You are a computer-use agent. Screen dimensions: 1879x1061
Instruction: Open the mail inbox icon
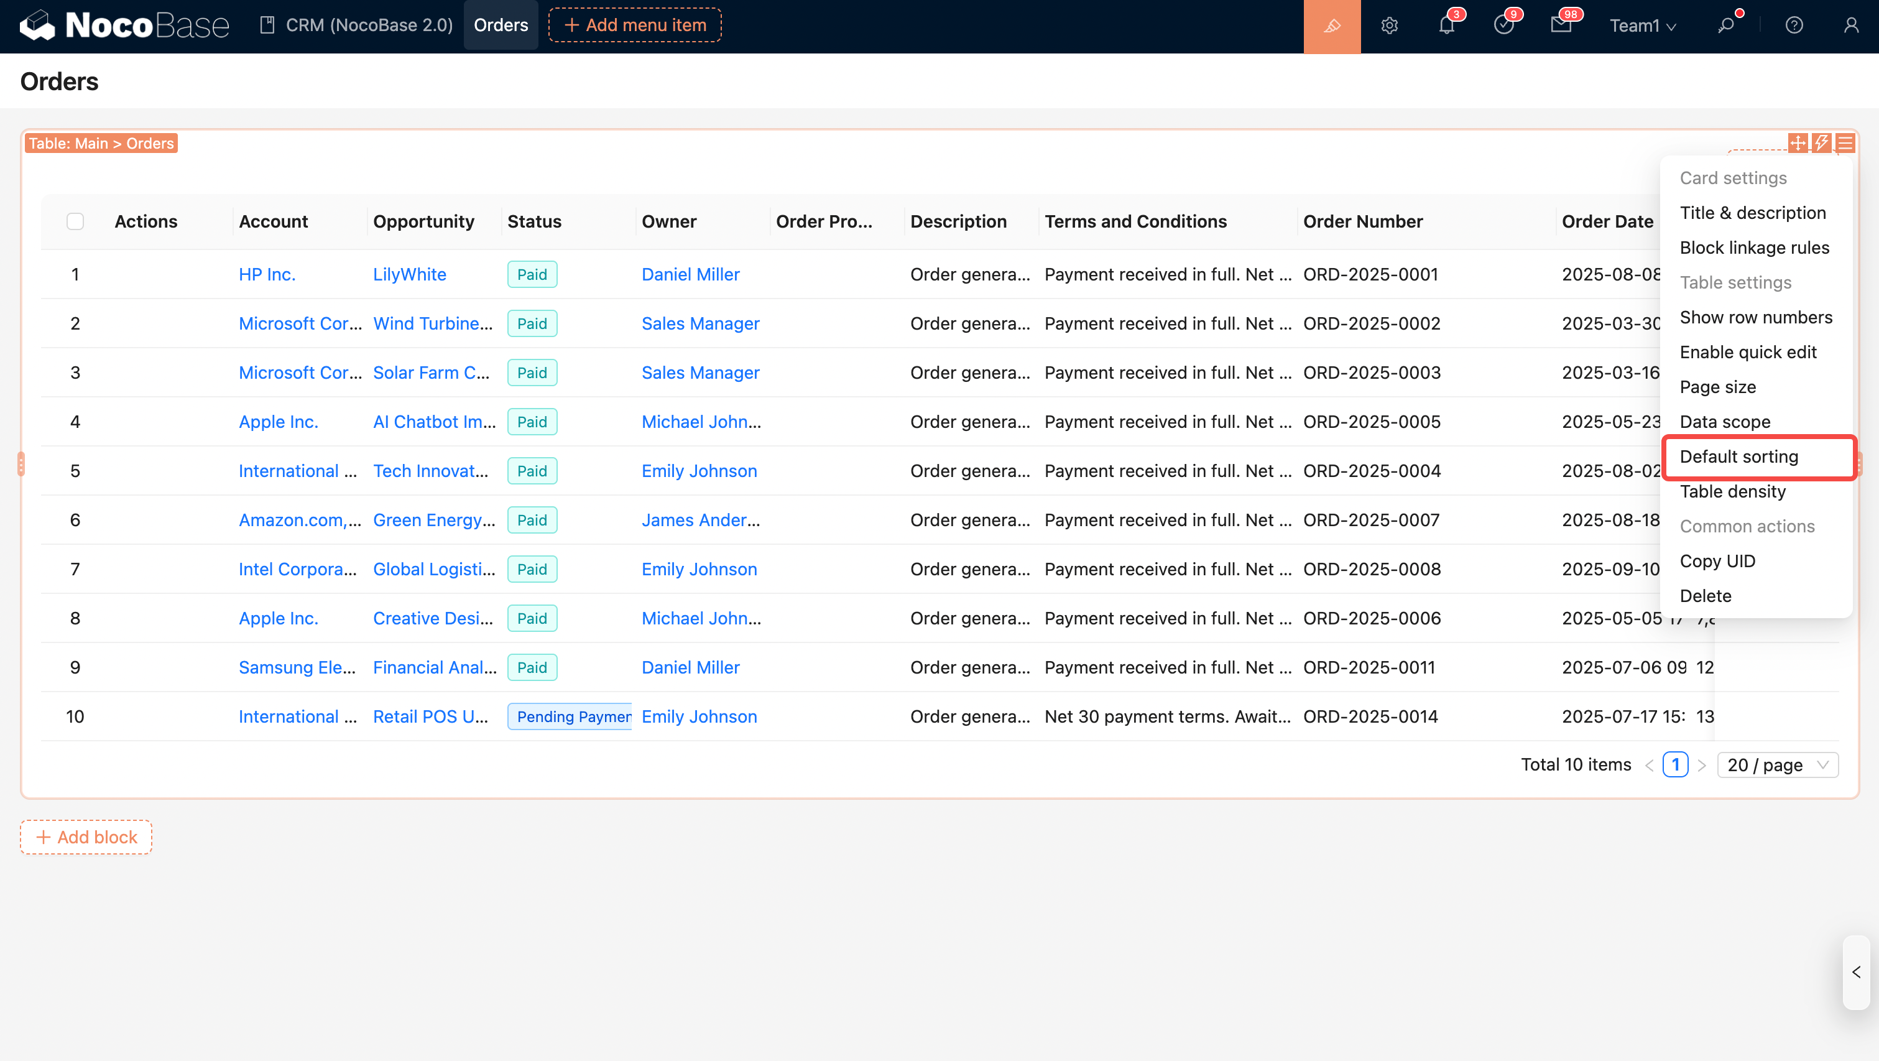[1560, 26]
